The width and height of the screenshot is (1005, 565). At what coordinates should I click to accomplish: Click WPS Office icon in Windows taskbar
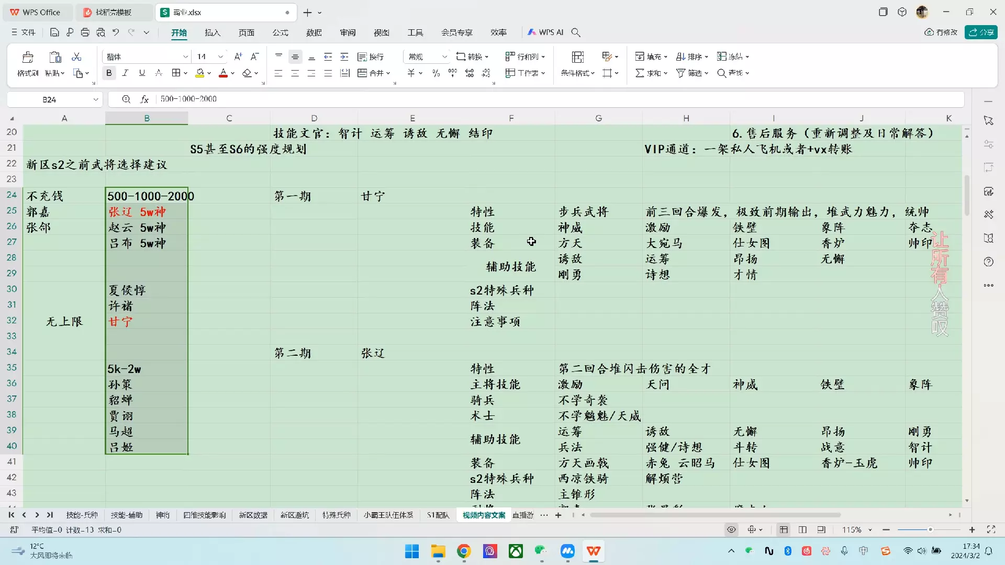click(x=593, y=551)
